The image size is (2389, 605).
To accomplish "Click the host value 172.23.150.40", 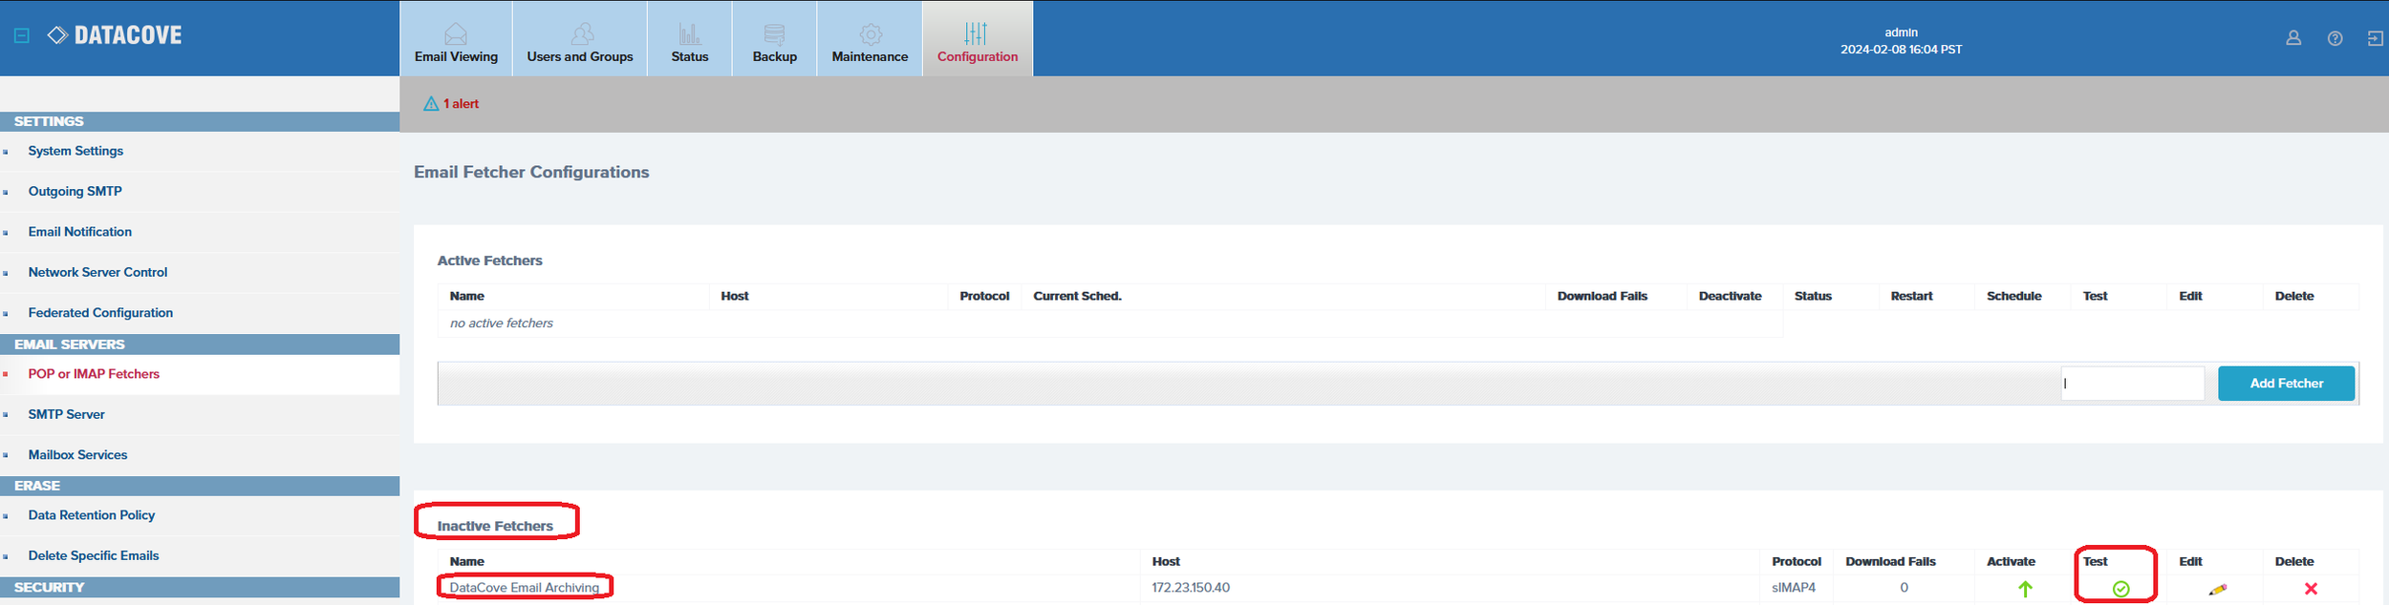I will (1191, 588).
